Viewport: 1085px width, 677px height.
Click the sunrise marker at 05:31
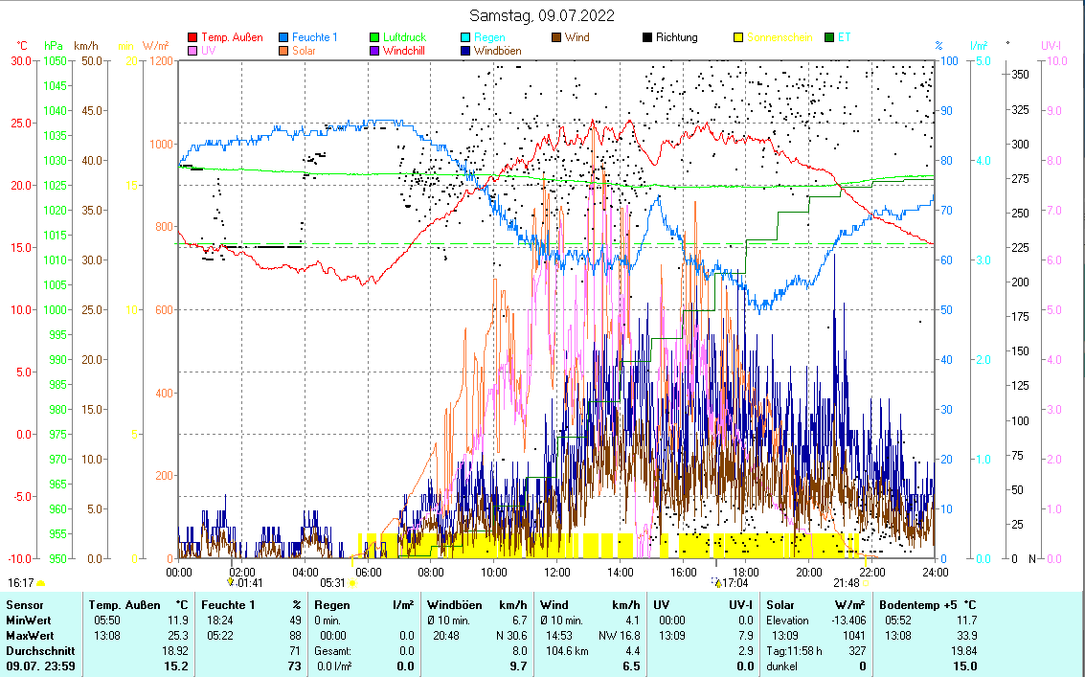coord(352,582)
